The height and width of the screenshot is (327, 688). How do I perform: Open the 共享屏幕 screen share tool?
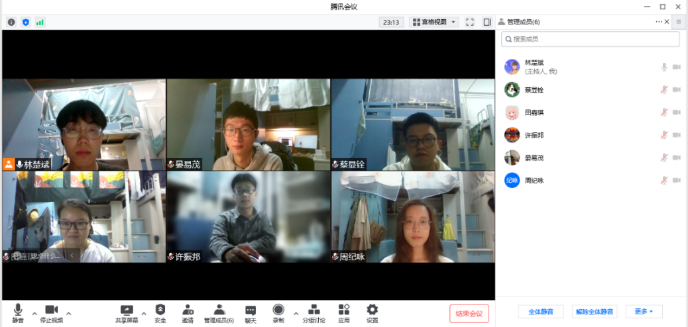pos(127,313)
